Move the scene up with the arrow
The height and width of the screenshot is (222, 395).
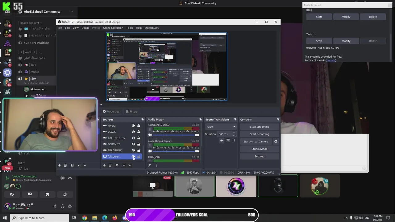click(79, 165)
